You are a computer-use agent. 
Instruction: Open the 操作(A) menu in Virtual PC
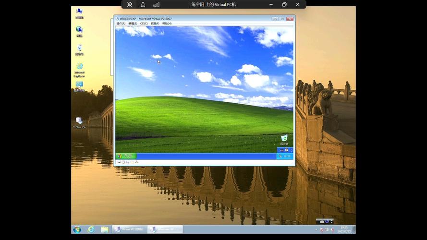tap(121, 24)
